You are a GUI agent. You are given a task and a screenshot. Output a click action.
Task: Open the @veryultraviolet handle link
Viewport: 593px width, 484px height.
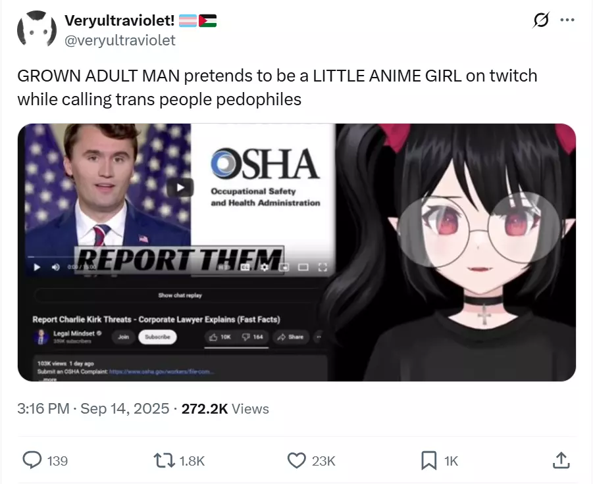pos(120,40)
